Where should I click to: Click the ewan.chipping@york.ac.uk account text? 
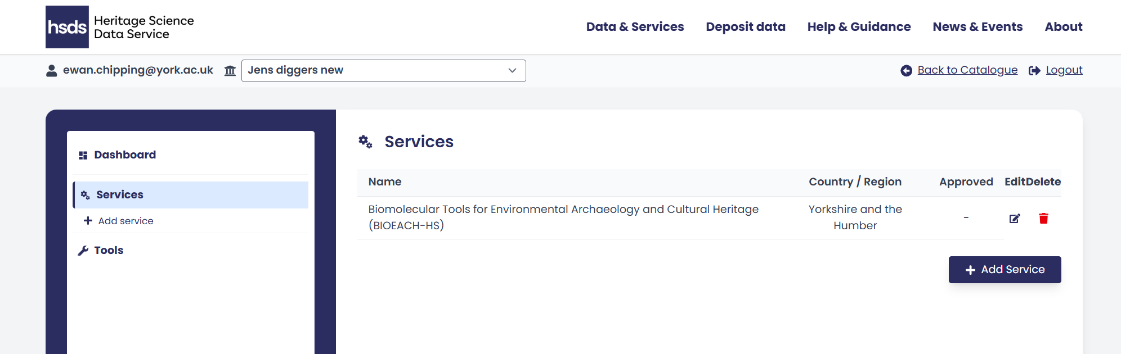(138, 70)
